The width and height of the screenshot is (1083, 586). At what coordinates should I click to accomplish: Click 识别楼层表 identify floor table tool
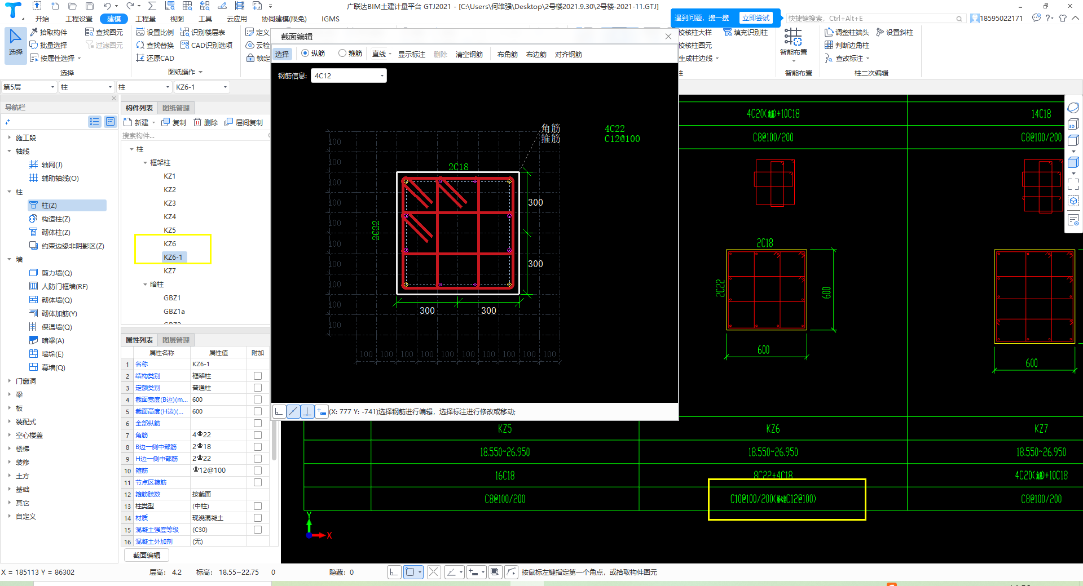pos(203,32)
